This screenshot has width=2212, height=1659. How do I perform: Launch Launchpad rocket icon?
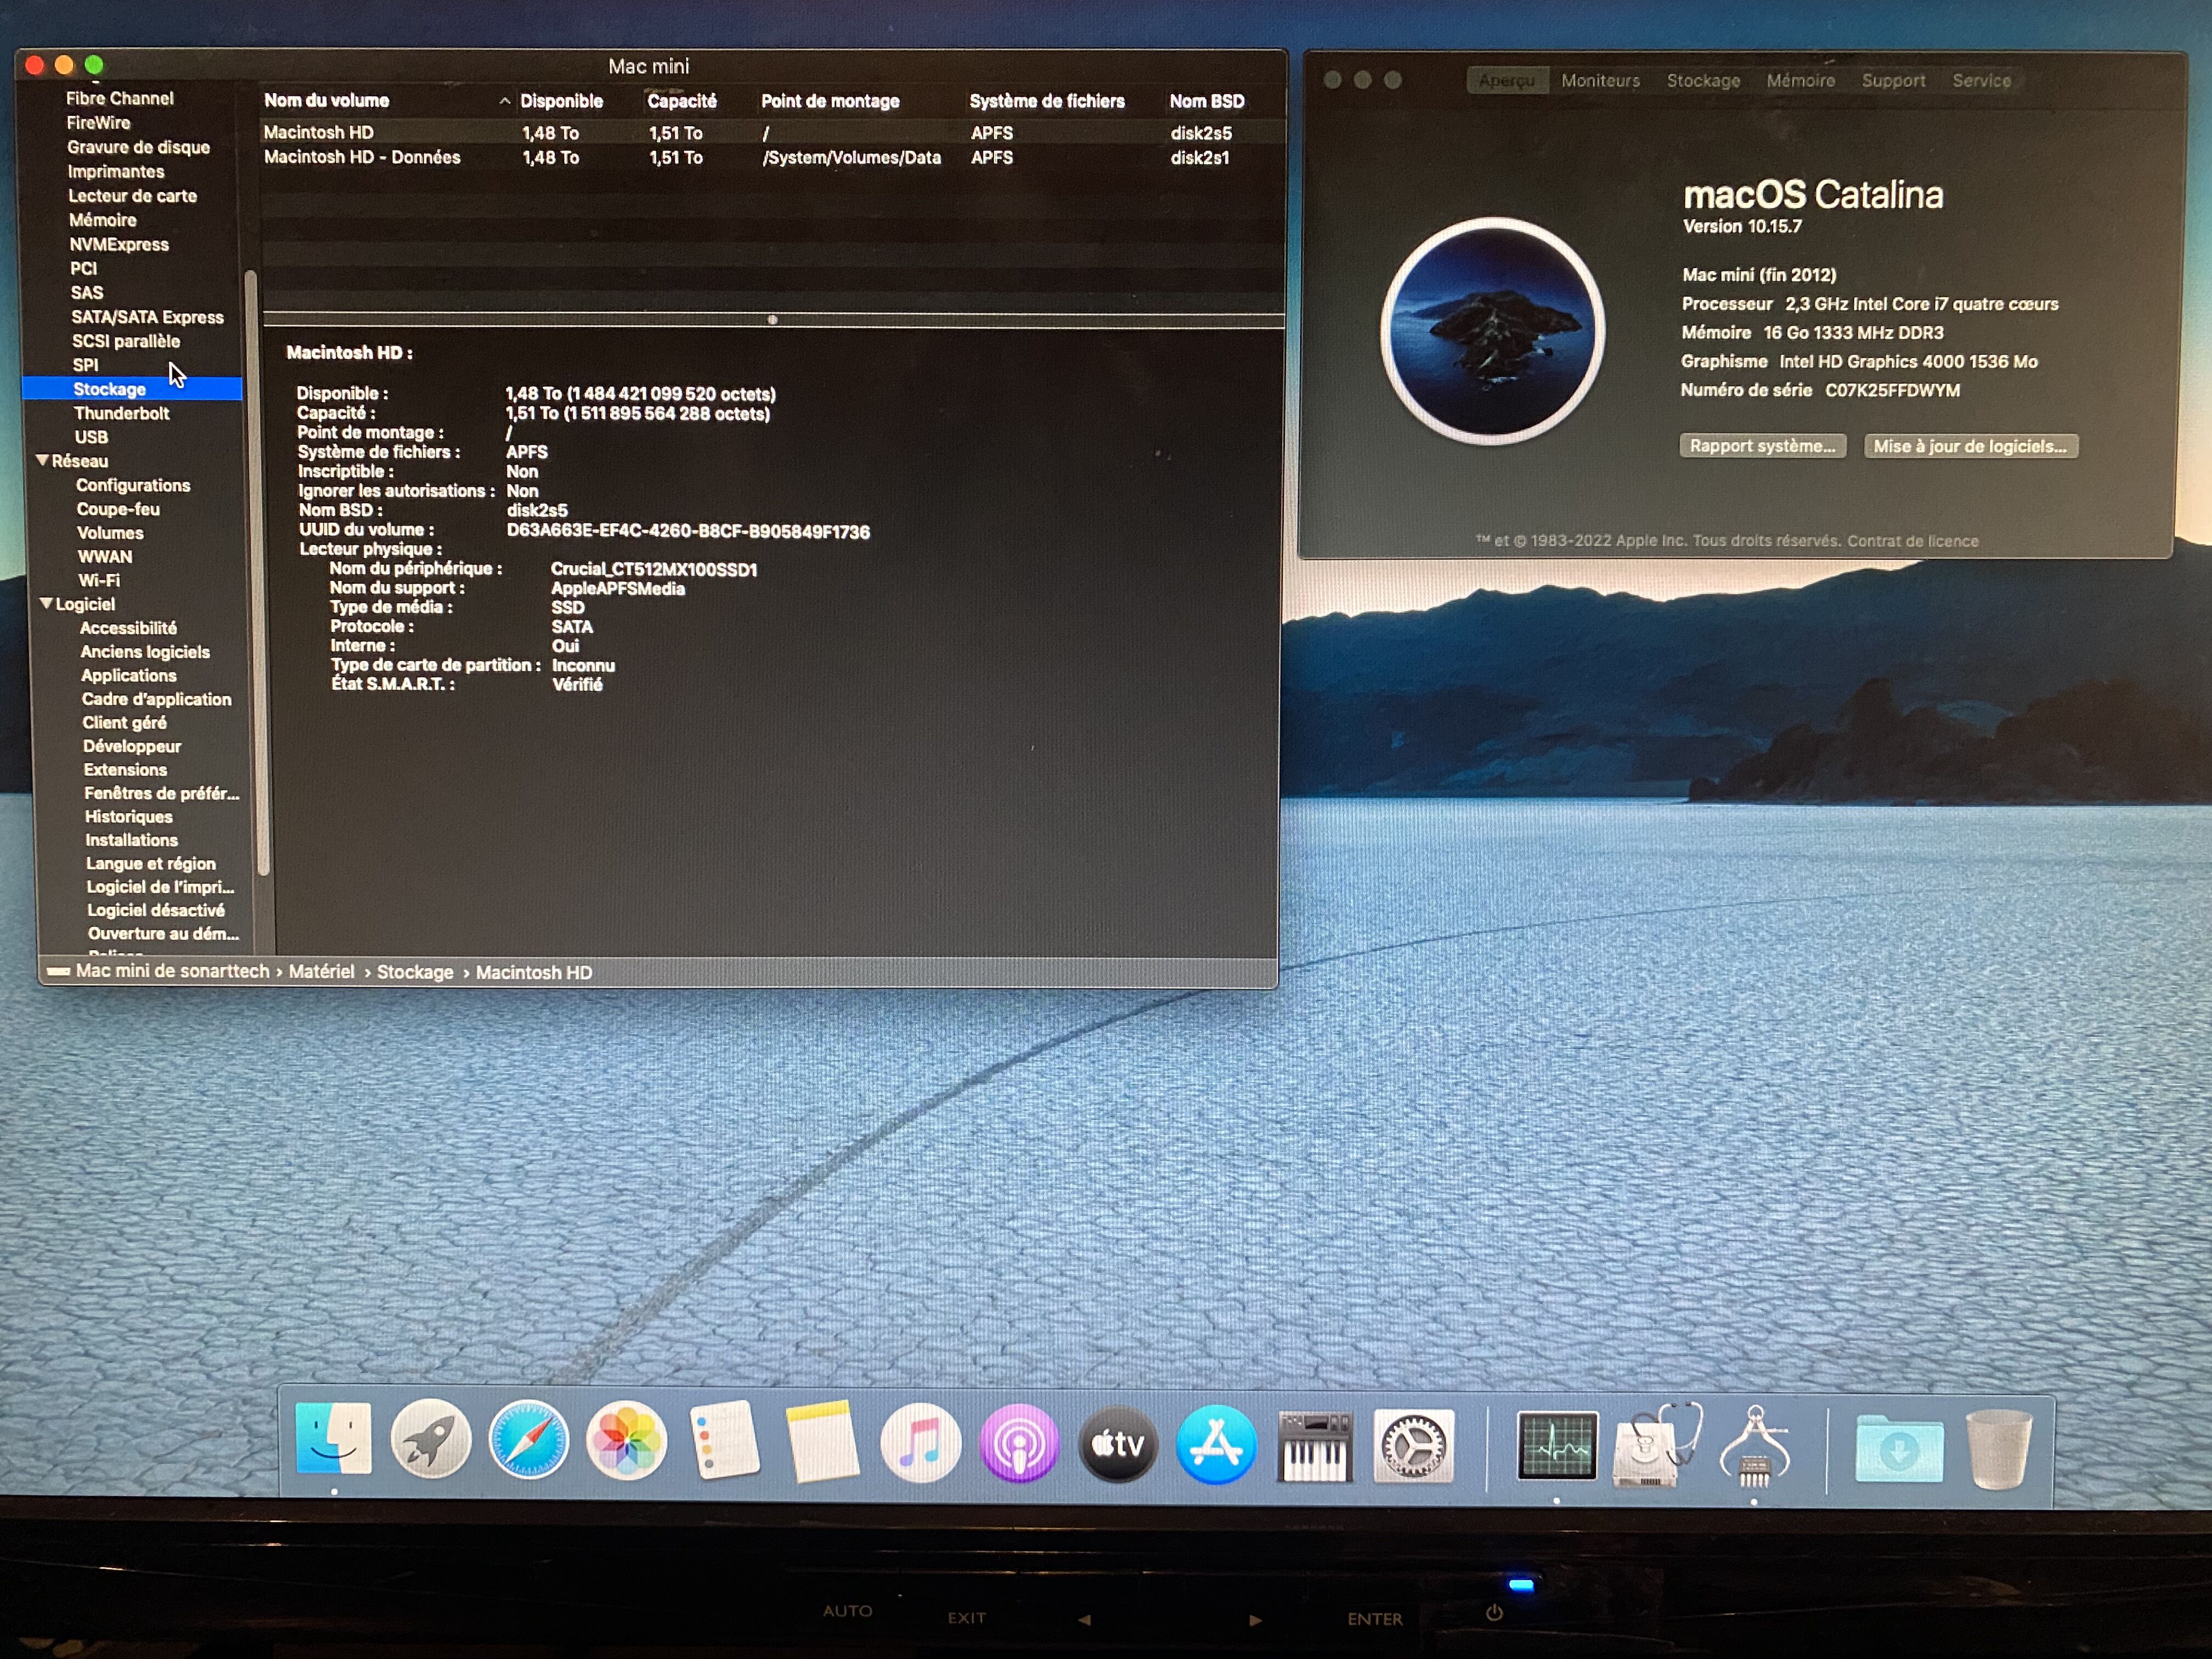431,1440
